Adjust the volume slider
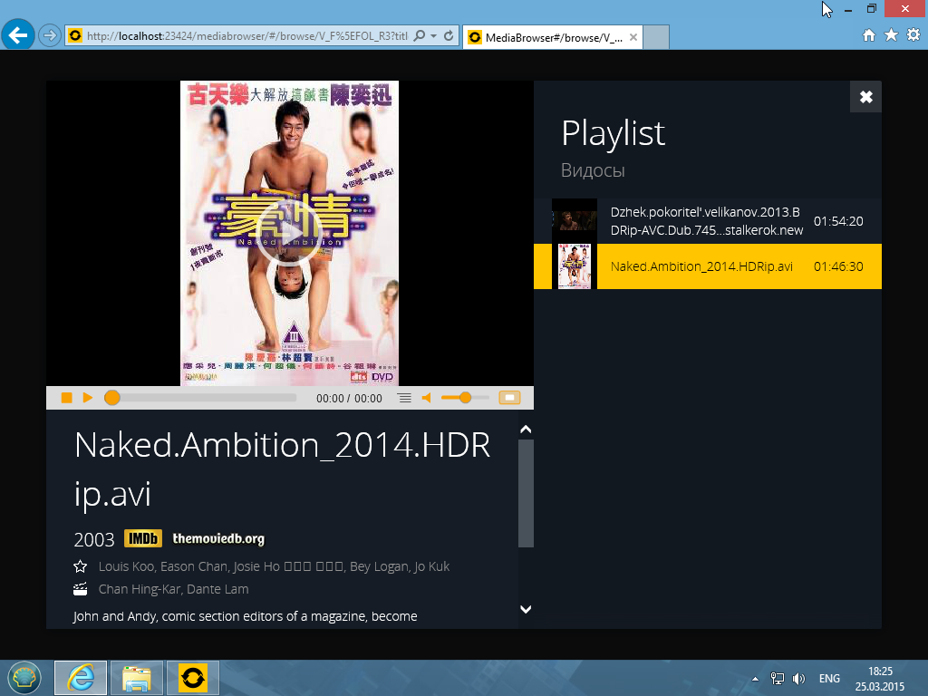The width and height of the screenshot is (928, 696). [465, 398]
